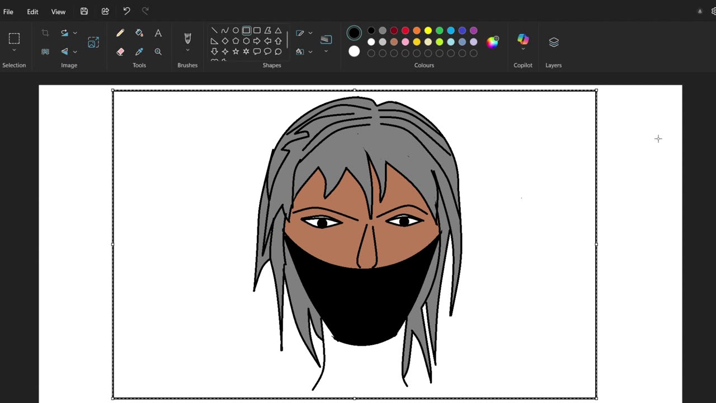
Task: Pick the Oval shape
Action: pos(235,31)
